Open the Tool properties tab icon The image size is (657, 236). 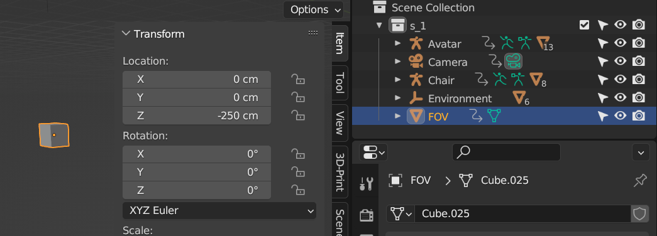[367, 184]
